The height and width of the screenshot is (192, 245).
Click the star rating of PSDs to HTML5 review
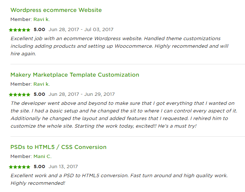[20, 167]
